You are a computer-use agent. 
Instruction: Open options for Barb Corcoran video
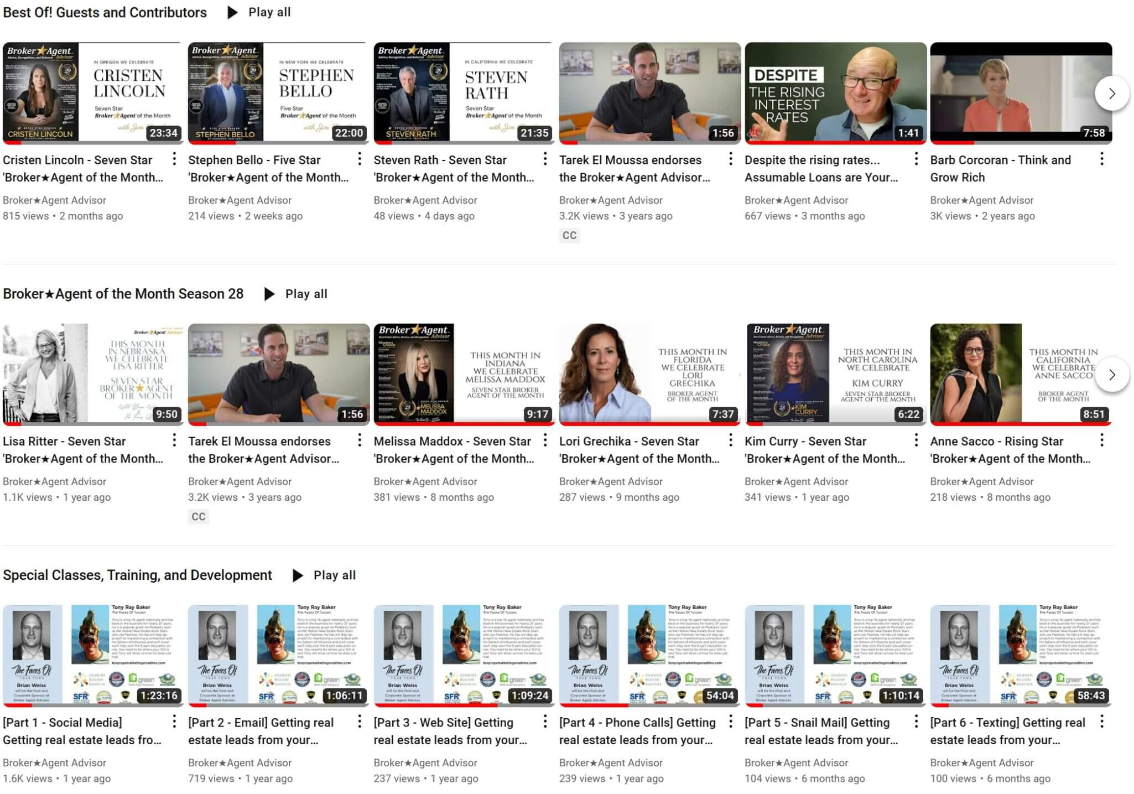(x=1101, y=159)
